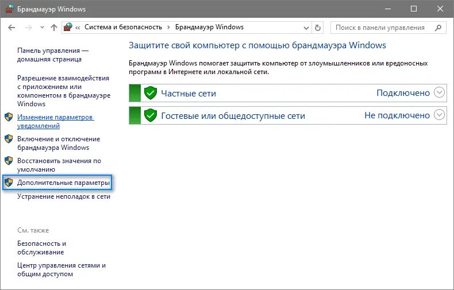
Task: Click the shield icon beside 'Дополнительные параметры'
Action: 9,183
